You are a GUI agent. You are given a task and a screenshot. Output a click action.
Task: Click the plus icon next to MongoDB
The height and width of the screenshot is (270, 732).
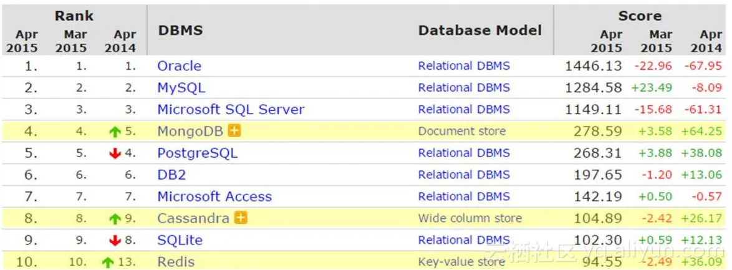234,132
